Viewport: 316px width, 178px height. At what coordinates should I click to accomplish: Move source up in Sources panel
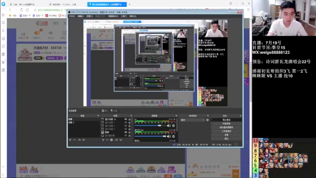(117, 140)
